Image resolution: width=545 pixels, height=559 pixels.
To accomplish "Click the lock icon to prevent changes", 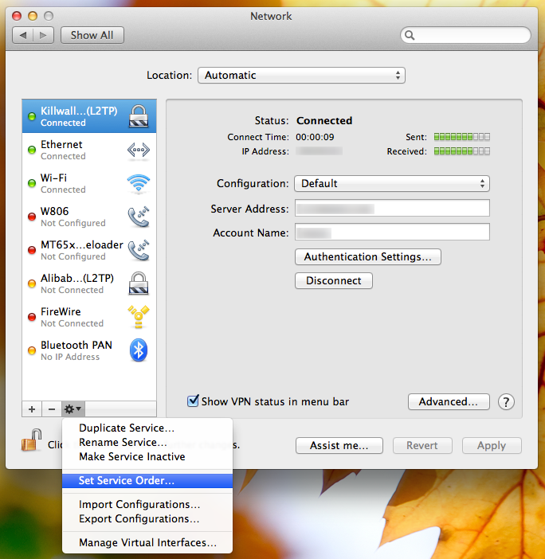I will (x=32, y=440).
